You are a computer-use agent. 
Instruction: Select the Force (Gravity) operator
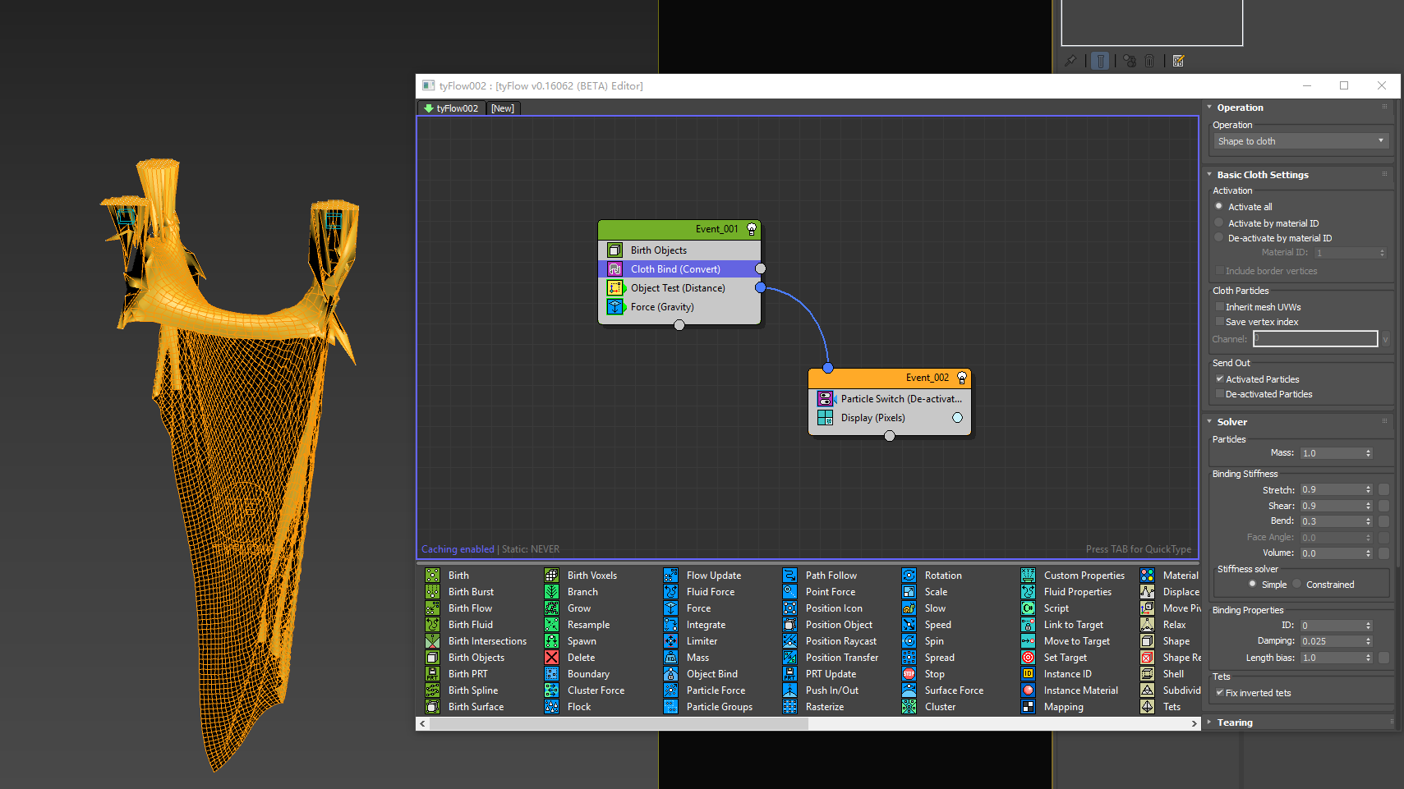click(x=679, y=307)
